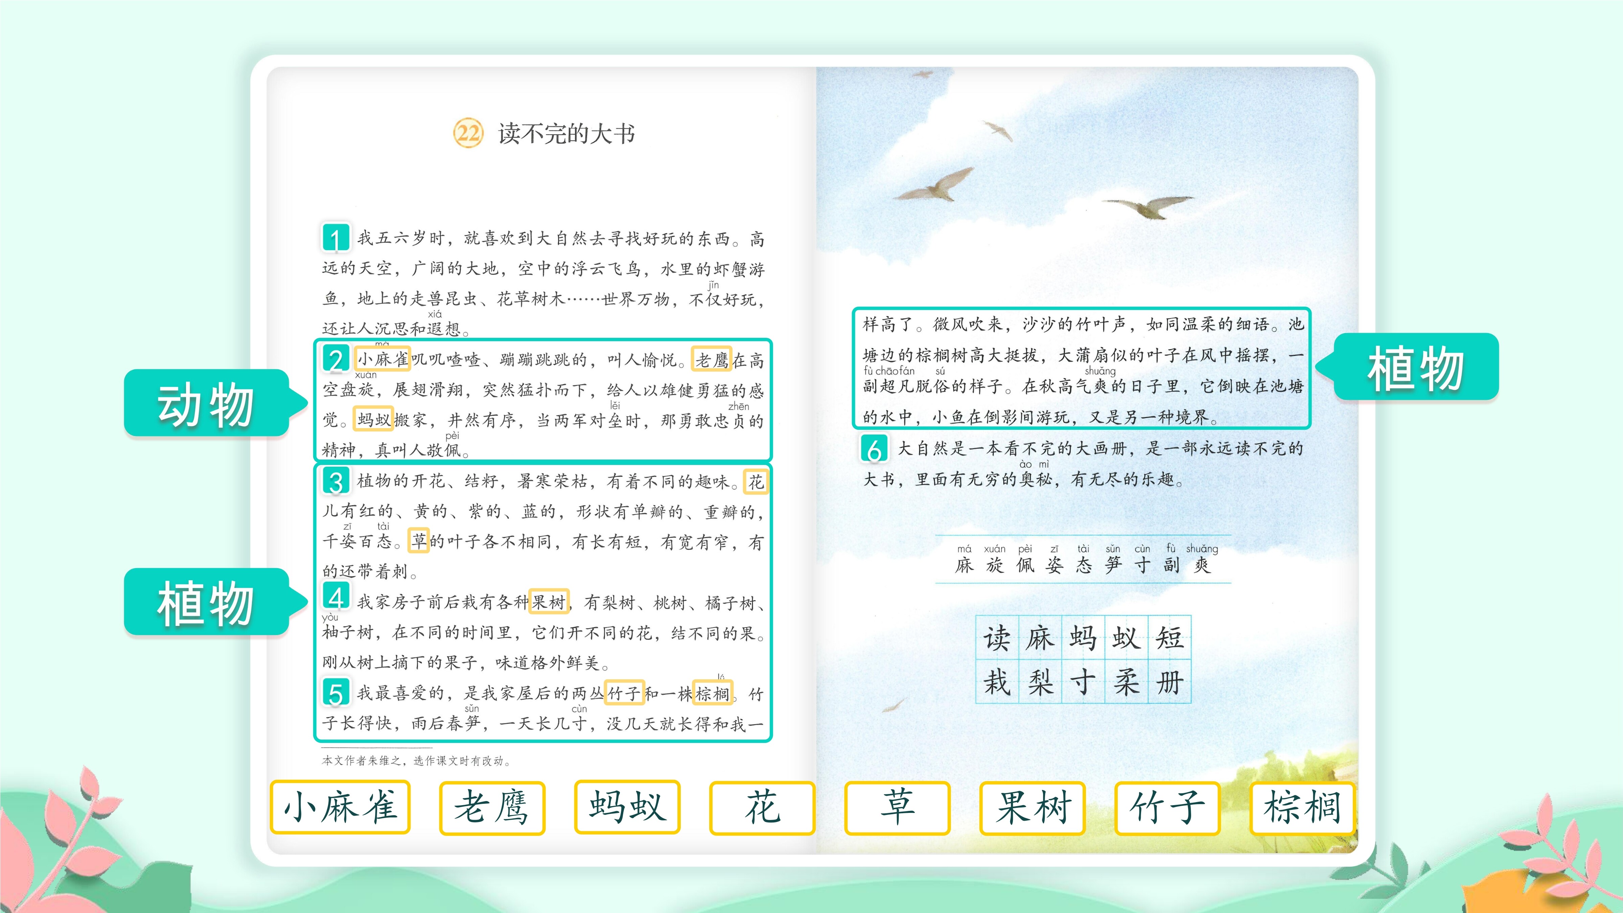Click 蚁 in the writing grid
1623x913 pixels.
point(1127,638)
